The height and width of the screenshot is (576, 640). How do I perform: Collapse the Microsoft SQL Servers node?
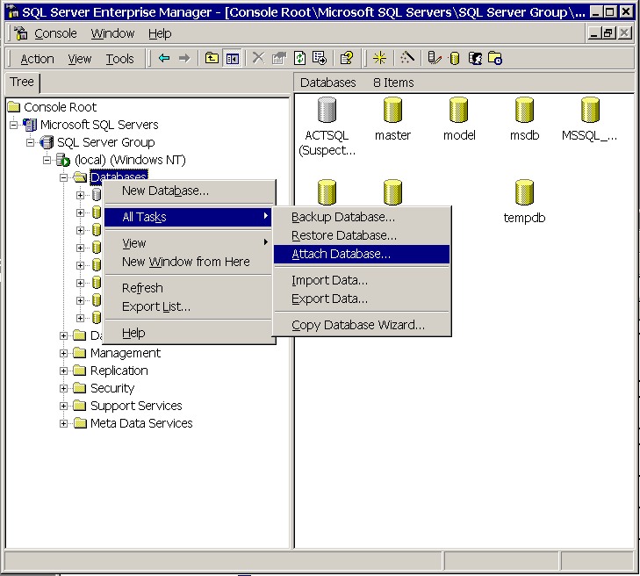tap(14, 125)
